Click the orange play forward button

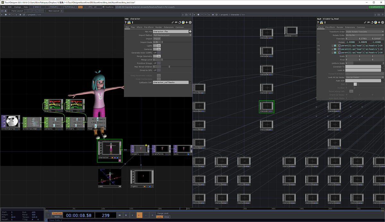point(139,215)
